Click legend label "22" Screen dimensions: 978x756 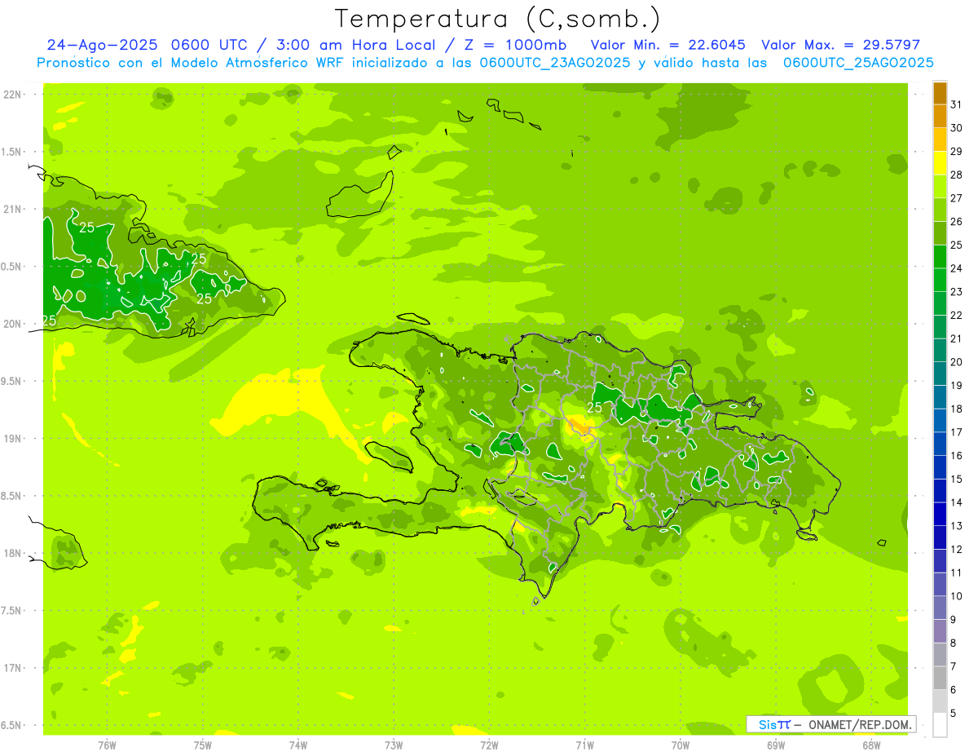point(957,315)
